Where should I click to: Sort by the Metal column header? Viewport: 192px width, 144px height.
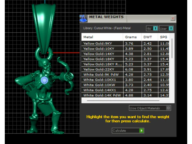(x=102, y=37)
